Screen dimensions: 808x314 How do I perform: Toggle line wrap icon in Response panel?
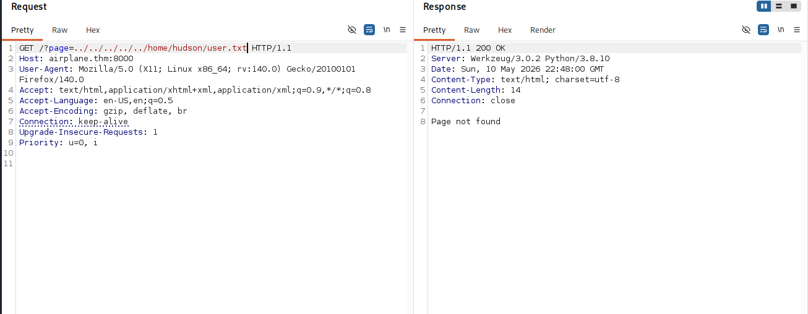pyautogui.click(x=763, y=30)
